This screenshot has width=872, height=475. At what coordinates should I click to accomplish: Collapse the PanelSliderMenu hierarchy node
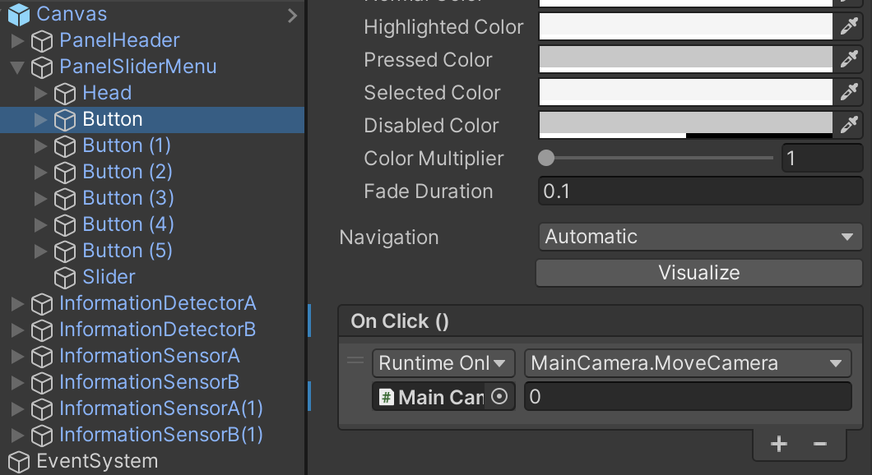coord(18,67)
